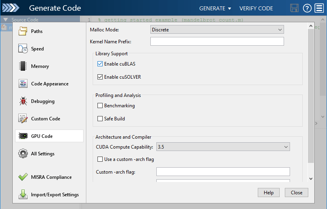This screenshot has width=327, height=209.
Task: Expand the CUDA Compute Capability dropdown
Action: pos(223,147)
